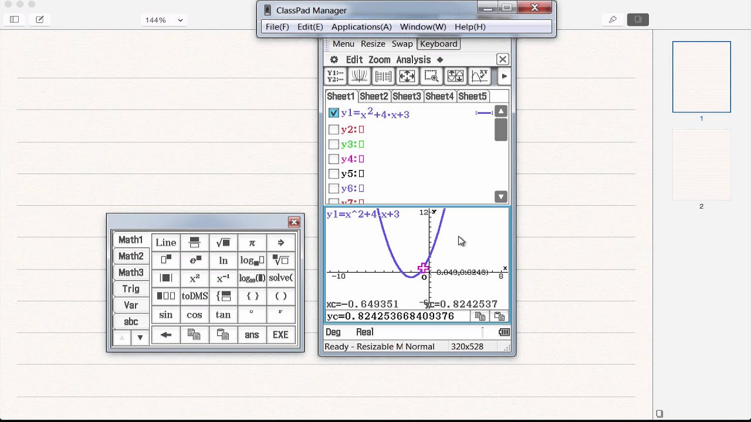Click the view window pan arrows icon
751x422 pixels.
pos(407,76)
